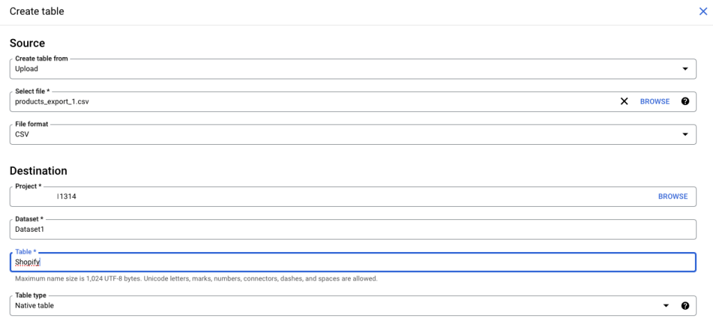Viewport: 713px width, 330px height.
Task: Click the products_export_1.csv file name text
Action: tap(52, 102)
